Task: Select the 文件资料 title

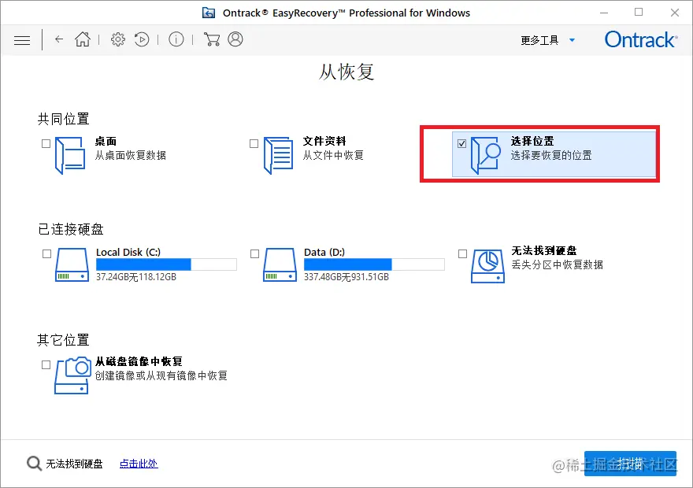Action: 324,142
